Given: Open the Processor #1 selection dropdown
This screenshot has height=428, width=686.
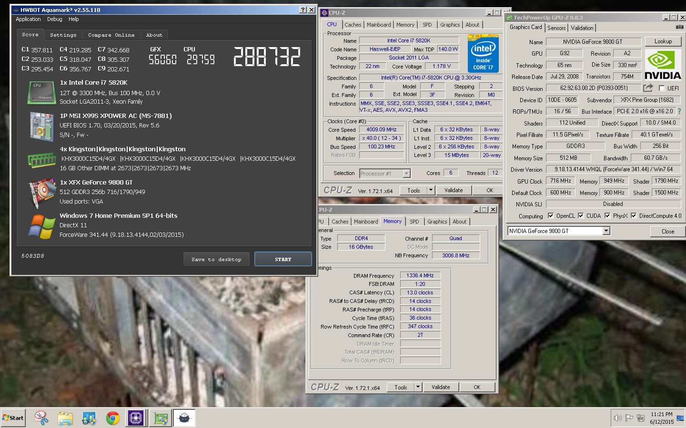Looking at the screenshot, I should pyautogui.click(x=406, y=174).
